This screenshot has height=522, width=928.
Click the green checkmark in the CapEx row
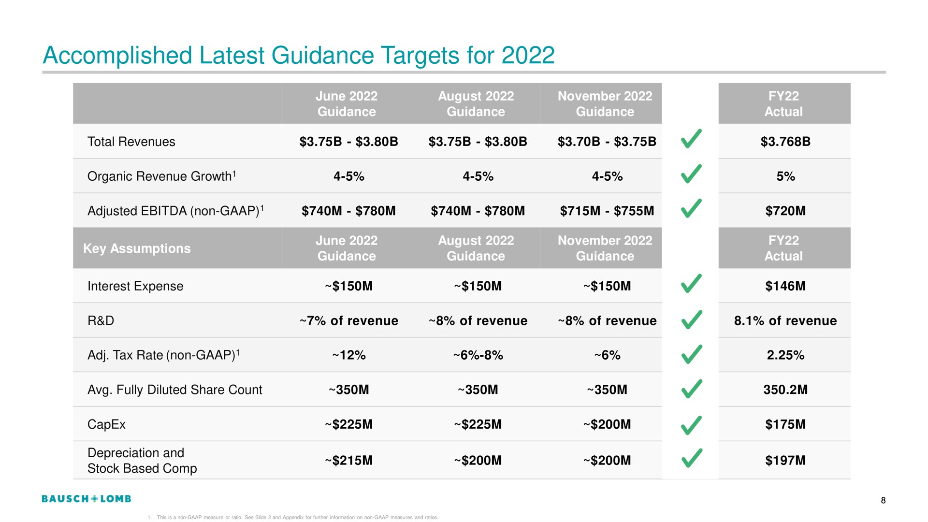pos(691,425)
